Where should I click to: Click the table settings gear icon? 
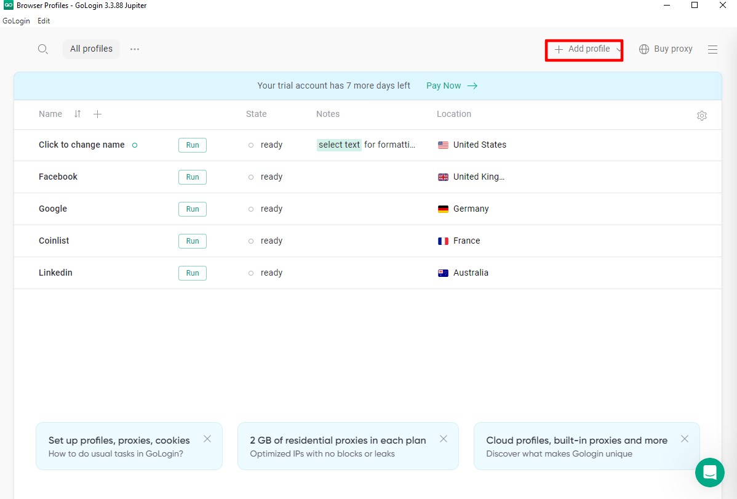(701, 116)
